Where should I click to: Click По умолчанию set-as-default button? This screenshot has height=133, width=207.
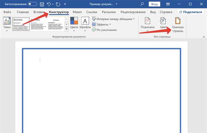tap(104, 30)
